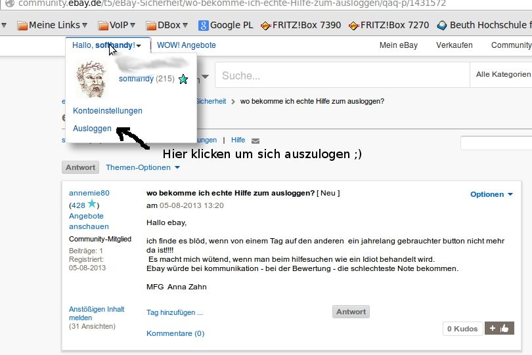
Task: Click the envelope icon next to Hilfe
Action: point(255,140)
